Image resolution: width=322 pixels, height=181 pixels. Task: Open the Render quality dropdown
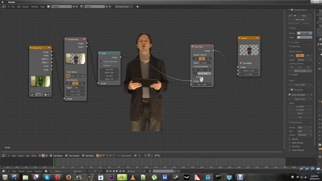304,127
